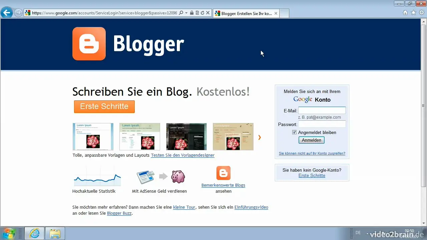Viewport: 427px width, 240px height.
Task: Click the scrollbar down arrow
Action: tap(424, 224)
